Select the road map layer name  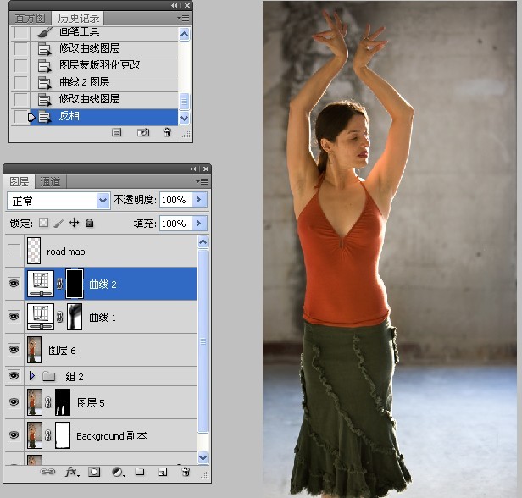pos(65,252)
